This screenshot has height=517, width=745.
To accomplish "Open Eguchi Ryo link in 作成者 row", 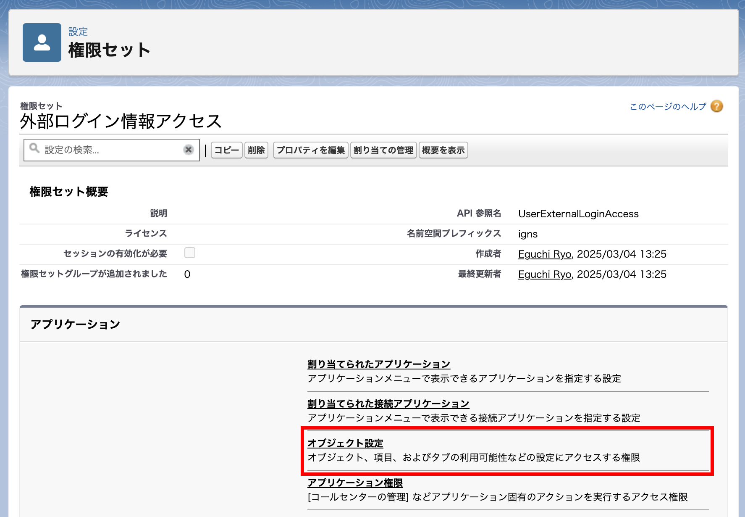I will pyautogui.click(x=544, y=254).
